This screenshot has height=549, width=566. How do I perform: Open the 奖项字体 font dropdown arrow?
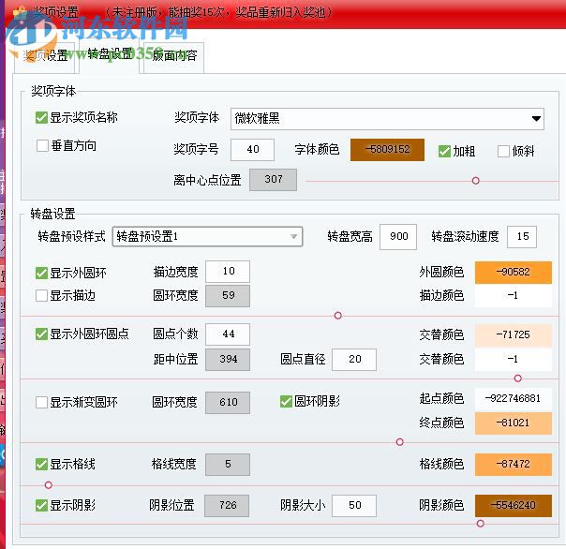tap(536, 119)
